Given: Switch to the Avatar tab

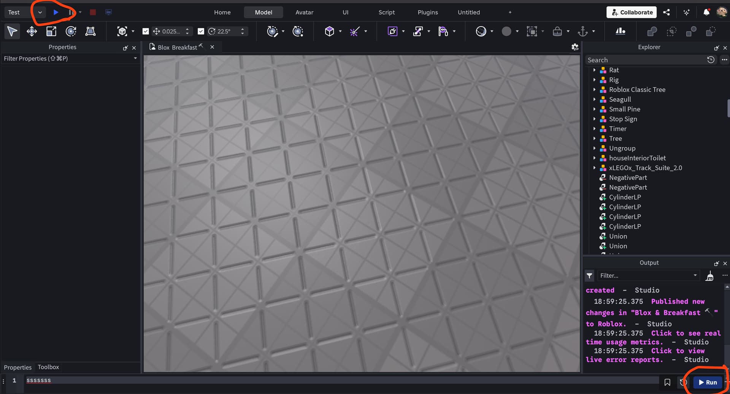Looking at the screenshot, I should click(x=304, y=12).
